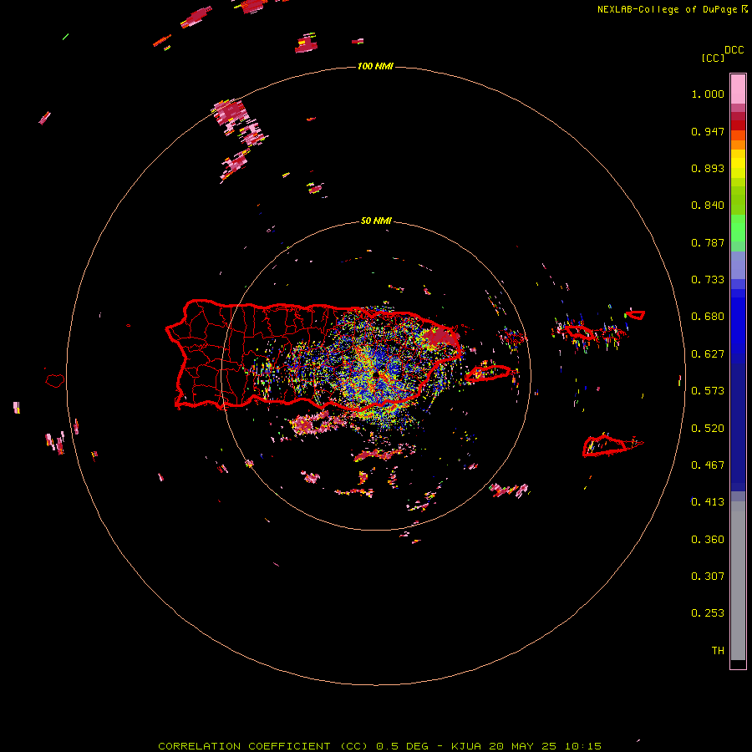Click the KJUA station identifier in the caption
The height and width of the screenshot is (752, 752).
pyautogui.click(x=466, y=746)
